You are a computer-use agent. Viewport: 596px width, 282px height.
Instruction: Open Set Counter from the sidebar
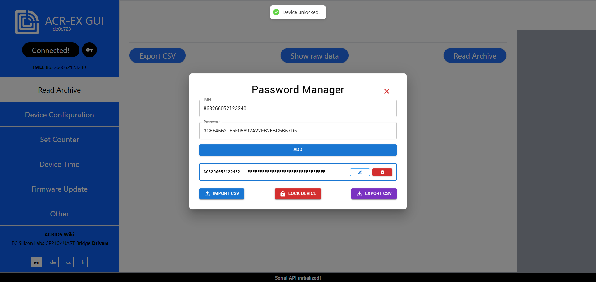click(59, 139)
